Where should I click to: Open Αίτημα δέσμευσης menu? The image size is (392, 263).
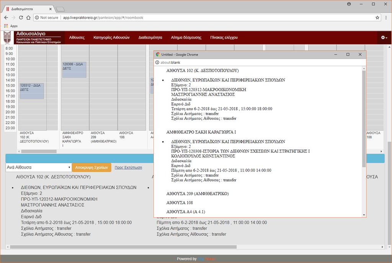click(x=186, y=37)
